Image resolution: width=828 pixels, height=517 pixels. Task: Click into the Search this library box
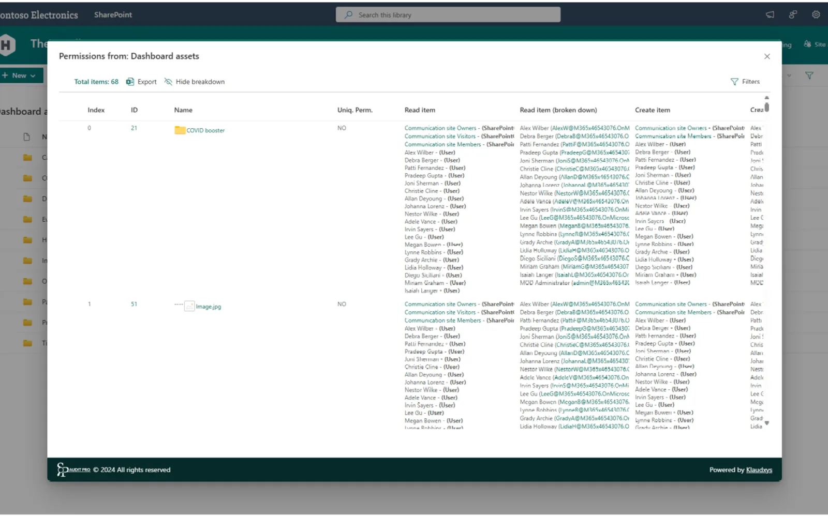click(x=448, y=15)
